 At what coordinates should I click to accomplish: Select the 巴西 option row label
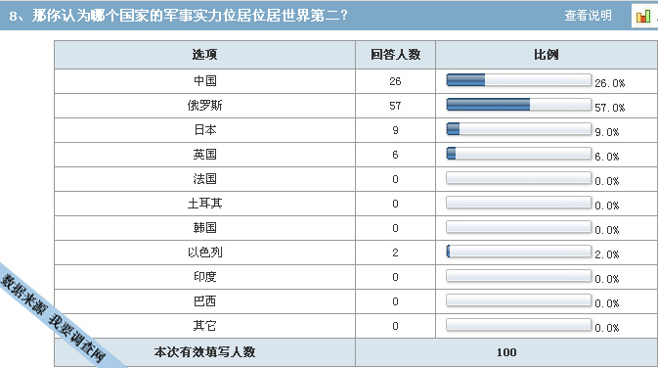tap(204, 301)
